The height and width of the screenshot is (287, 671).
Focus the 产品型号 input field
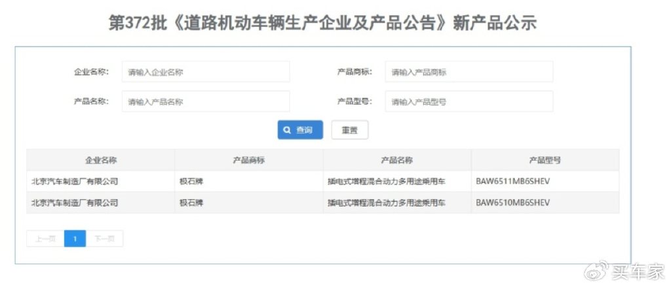pos(469,101)
